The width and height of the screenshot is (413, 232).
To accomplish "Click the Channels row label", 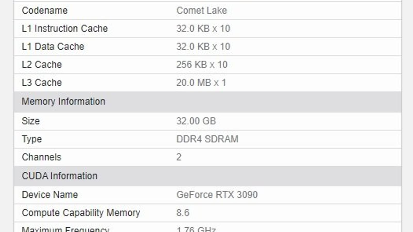I will point(41,157).
